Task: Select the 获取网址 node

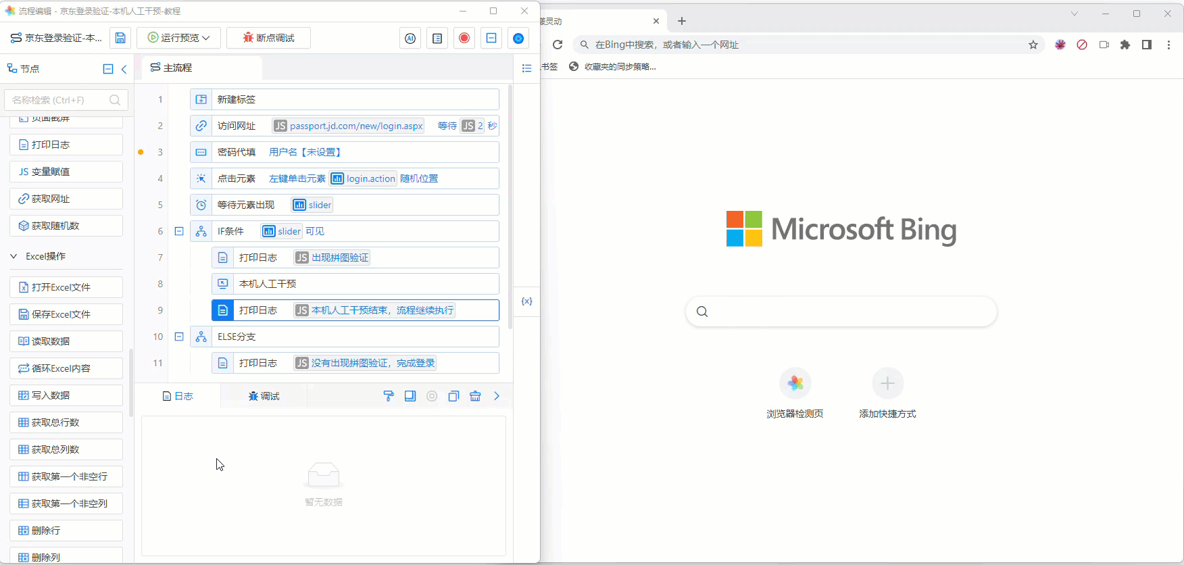Action: 66,199
